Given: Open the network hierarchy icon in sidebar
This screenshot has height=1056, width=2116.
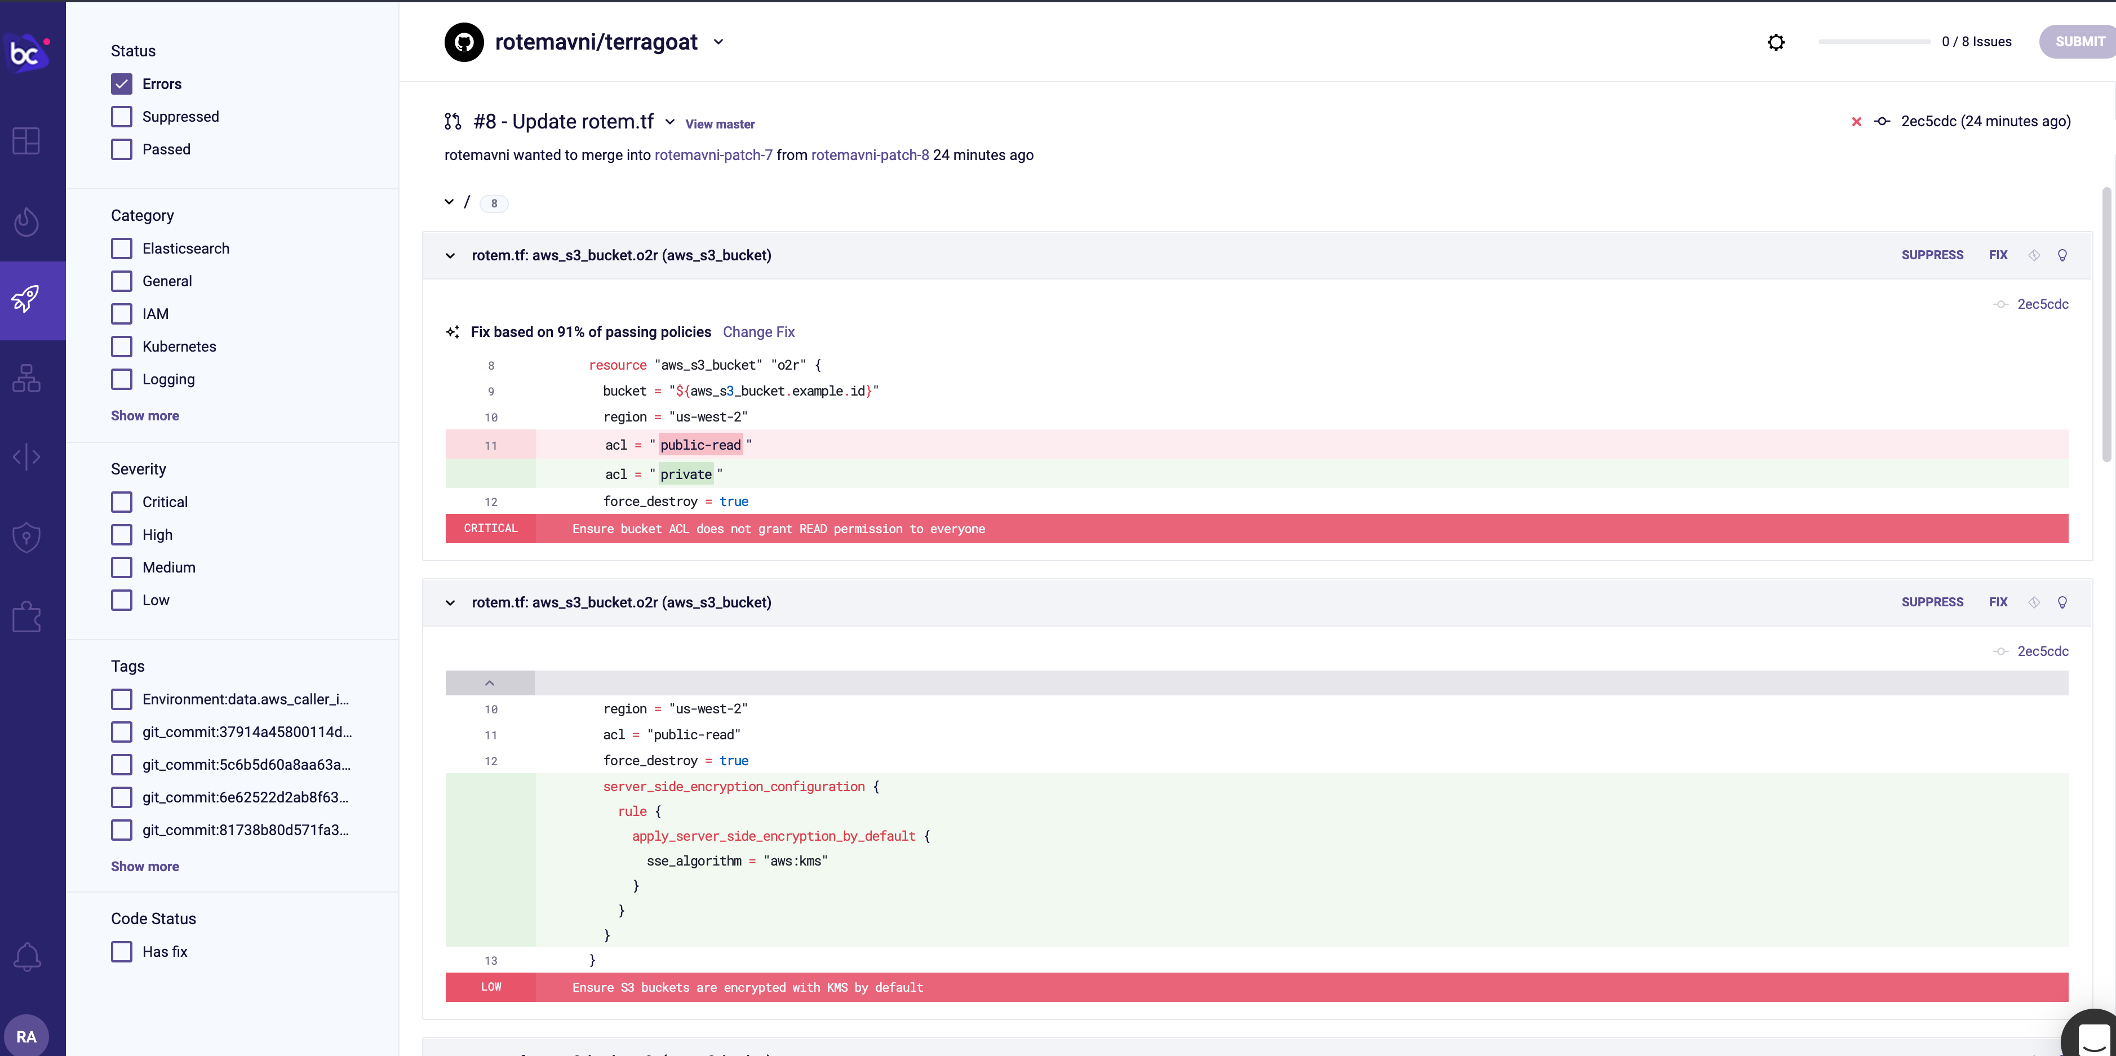Looking at the screenshot, I should click(26, 379).
